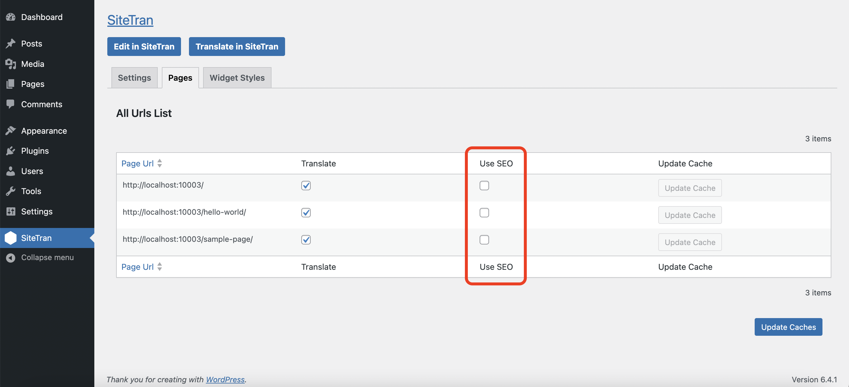Open the SiteTran title link
849x387 pixels.
(x=130, y=20)
